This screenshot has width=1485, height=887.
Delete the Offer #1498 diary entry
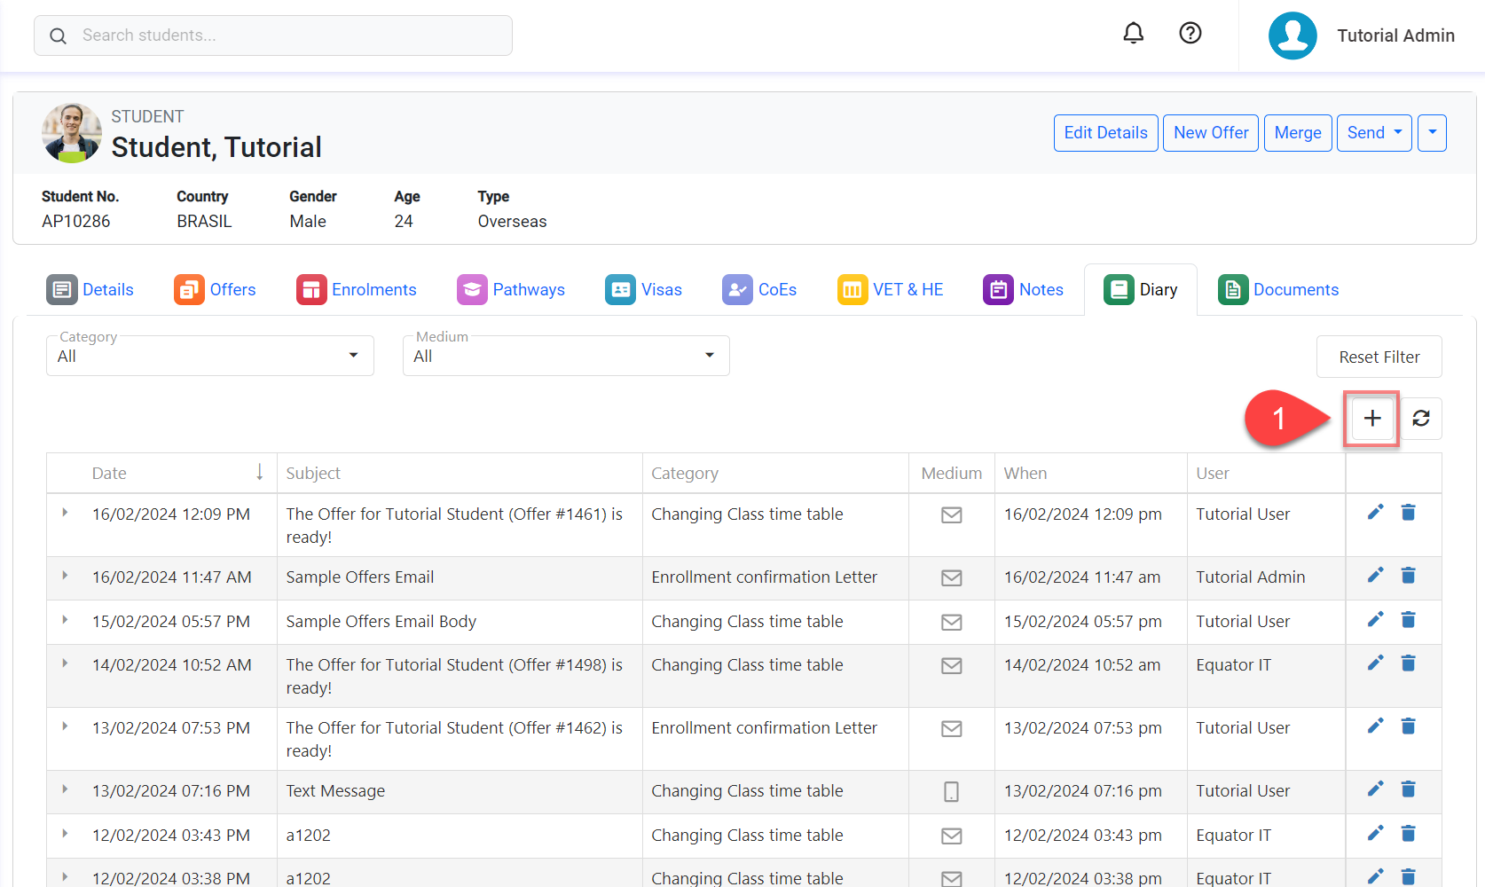coord(1408,663)
